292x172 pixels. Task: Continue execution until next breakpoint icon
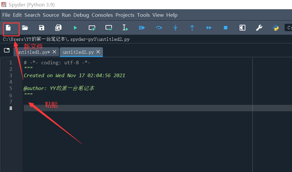pos(209,28)
